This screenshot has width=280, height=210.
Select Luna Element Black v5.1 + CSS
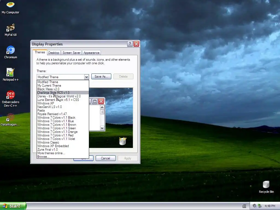coord(63,100)
